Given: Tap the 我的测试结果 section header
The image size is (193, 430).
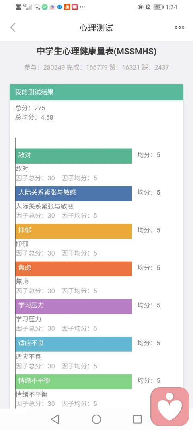Looking at the screenshot, I should 96,92.
